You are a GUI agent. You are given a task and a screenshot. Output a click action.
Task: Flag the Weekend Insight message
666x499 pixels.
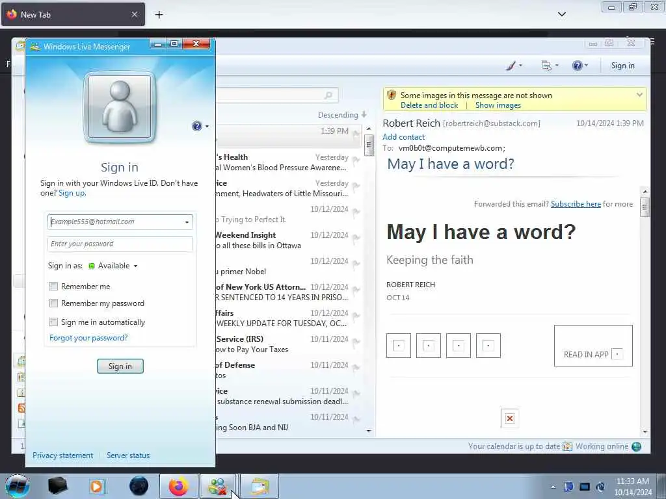click(x=356, y=238)
